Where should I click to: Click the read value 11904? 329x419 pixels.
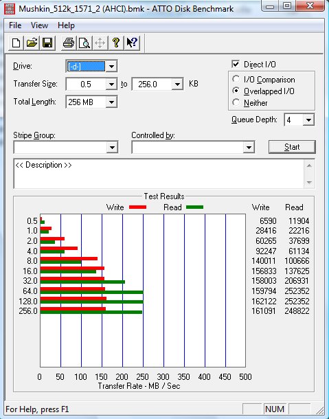(x=299, y=221)
